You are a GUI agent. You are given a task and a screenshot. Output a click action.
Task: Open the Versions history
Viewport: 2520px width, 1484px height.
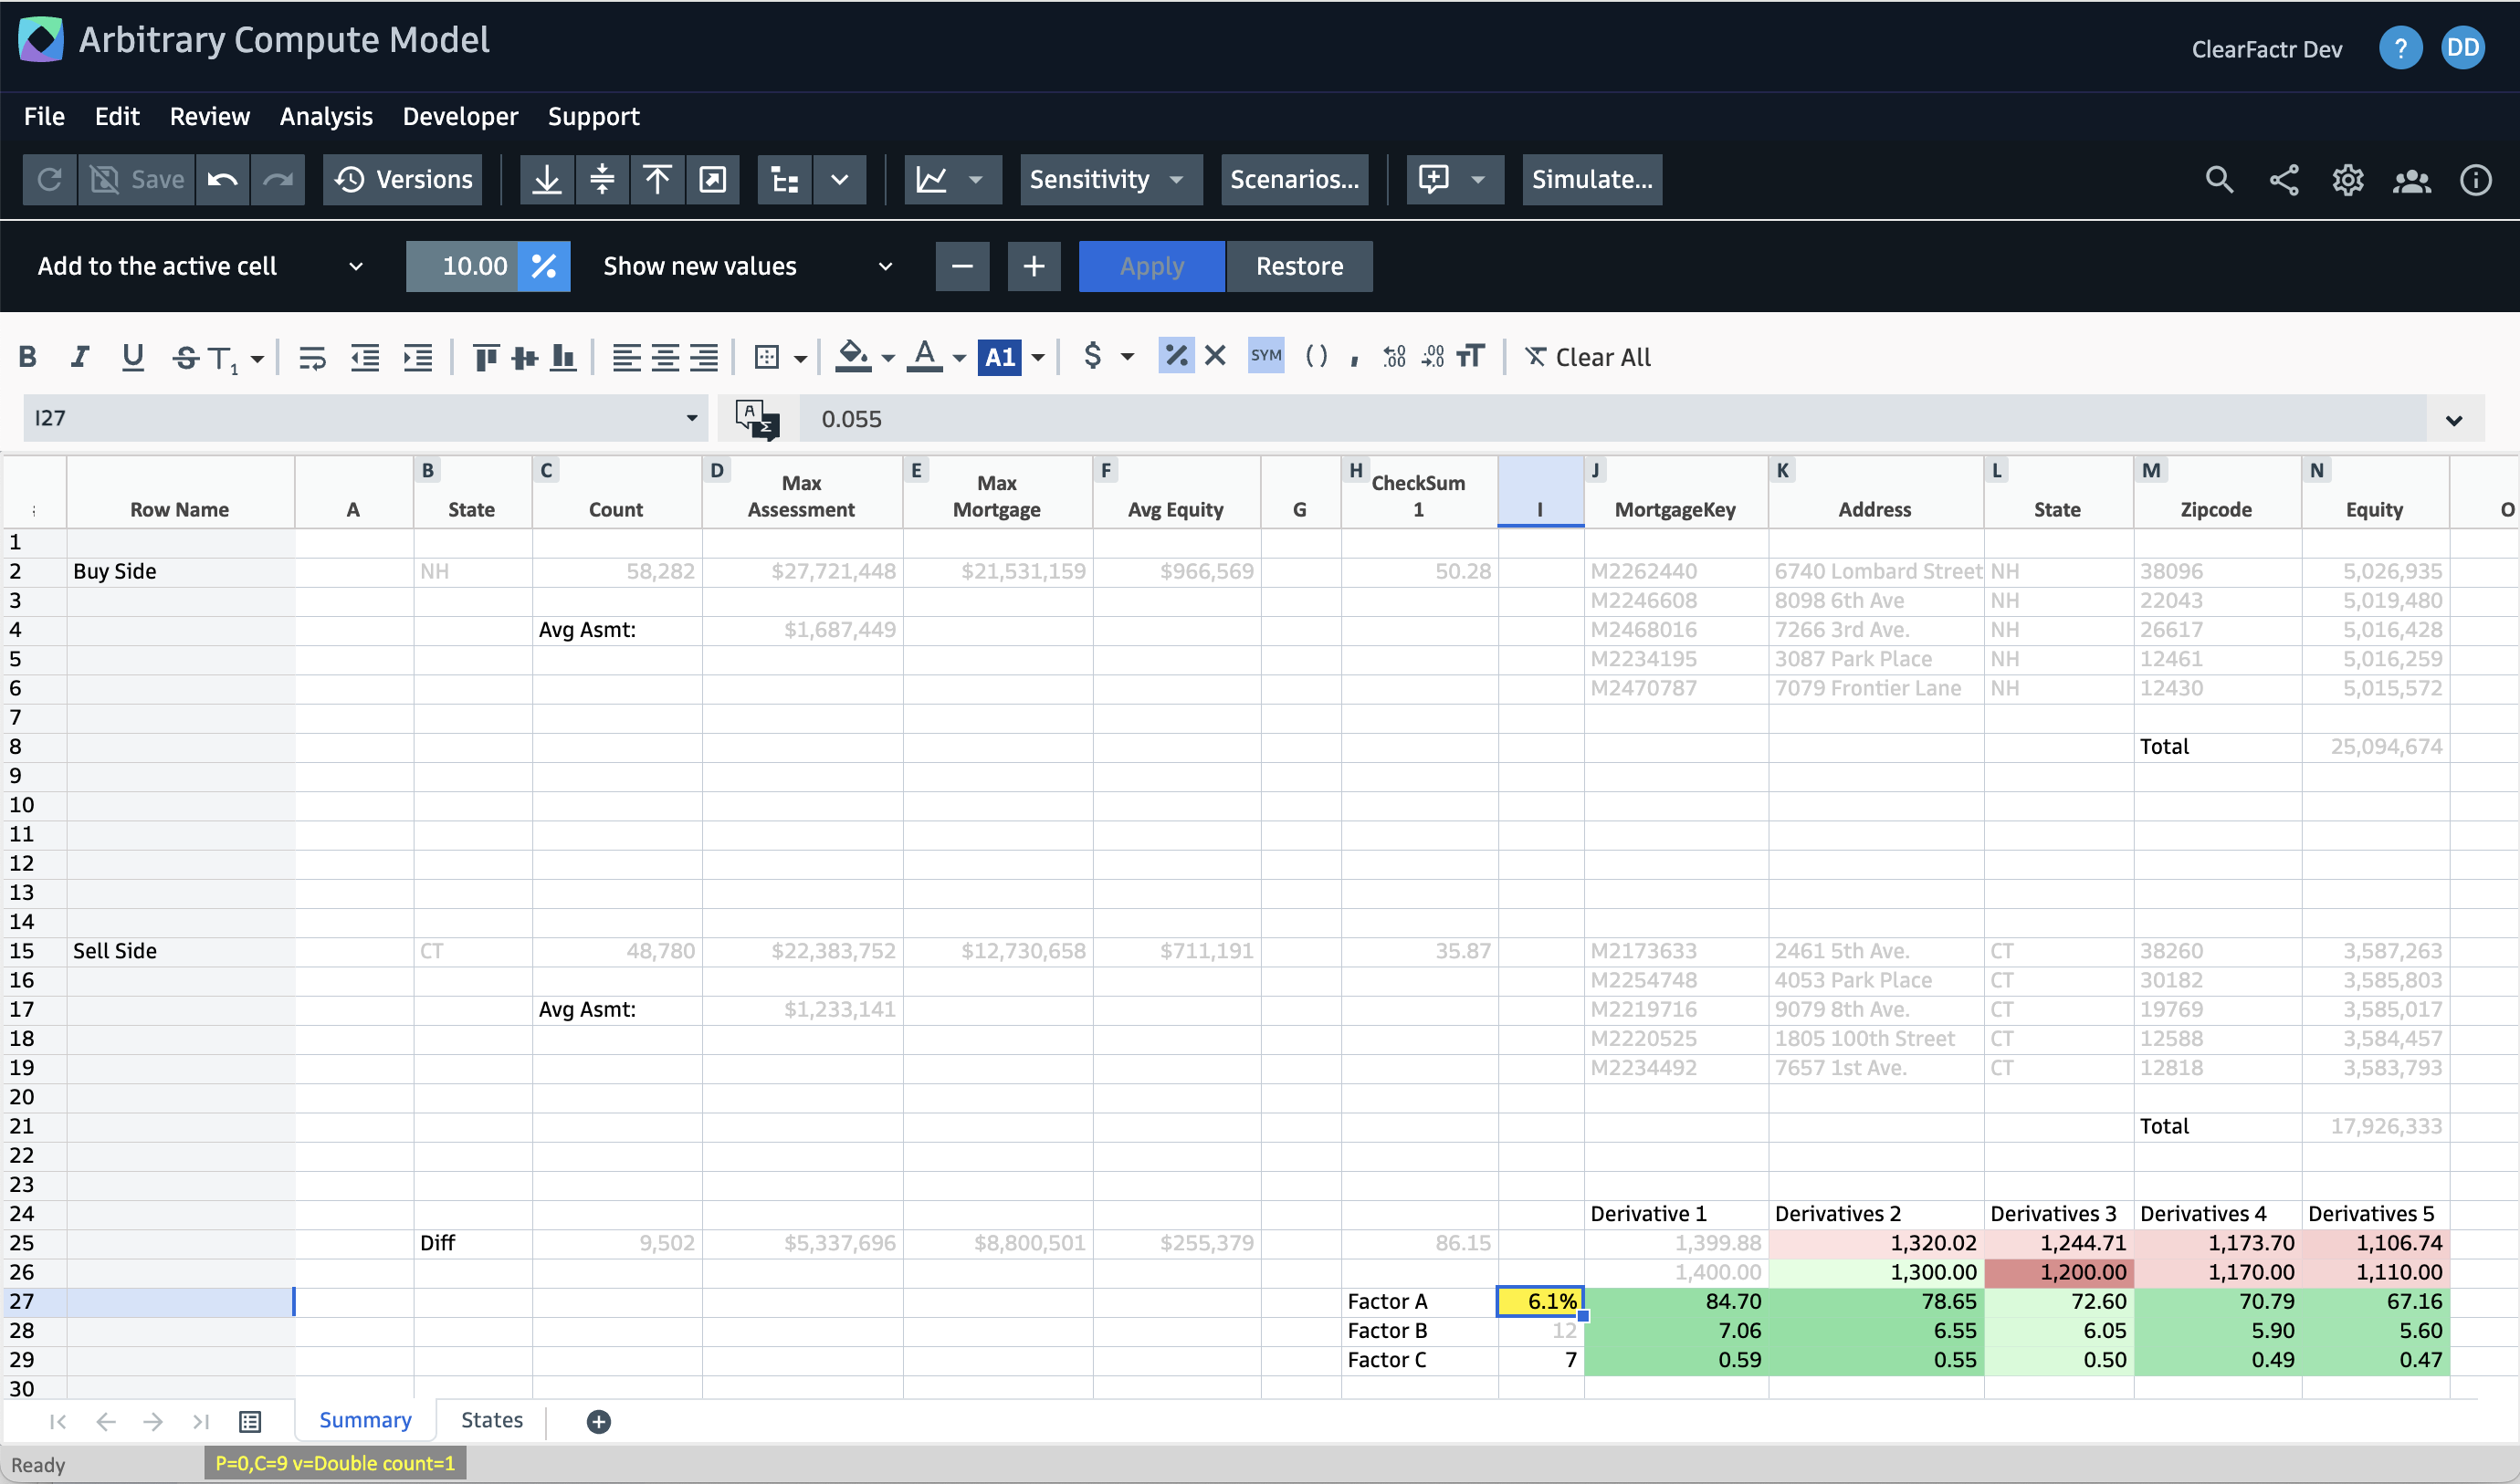[404, 179]
